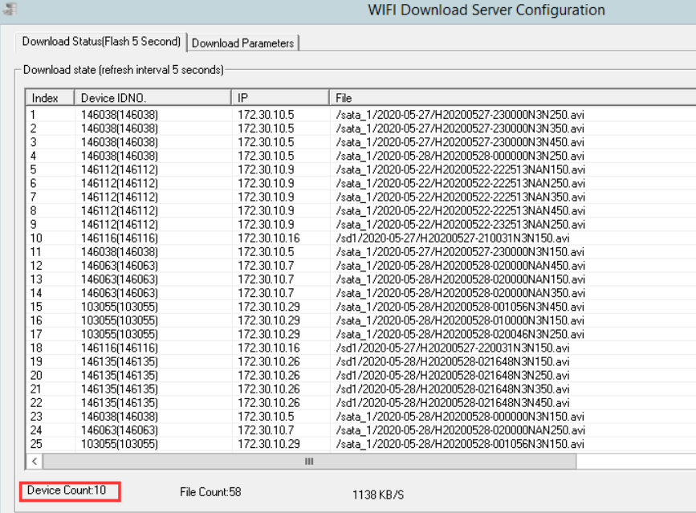Sort by the Device IDNO. column header

[153, 98]
